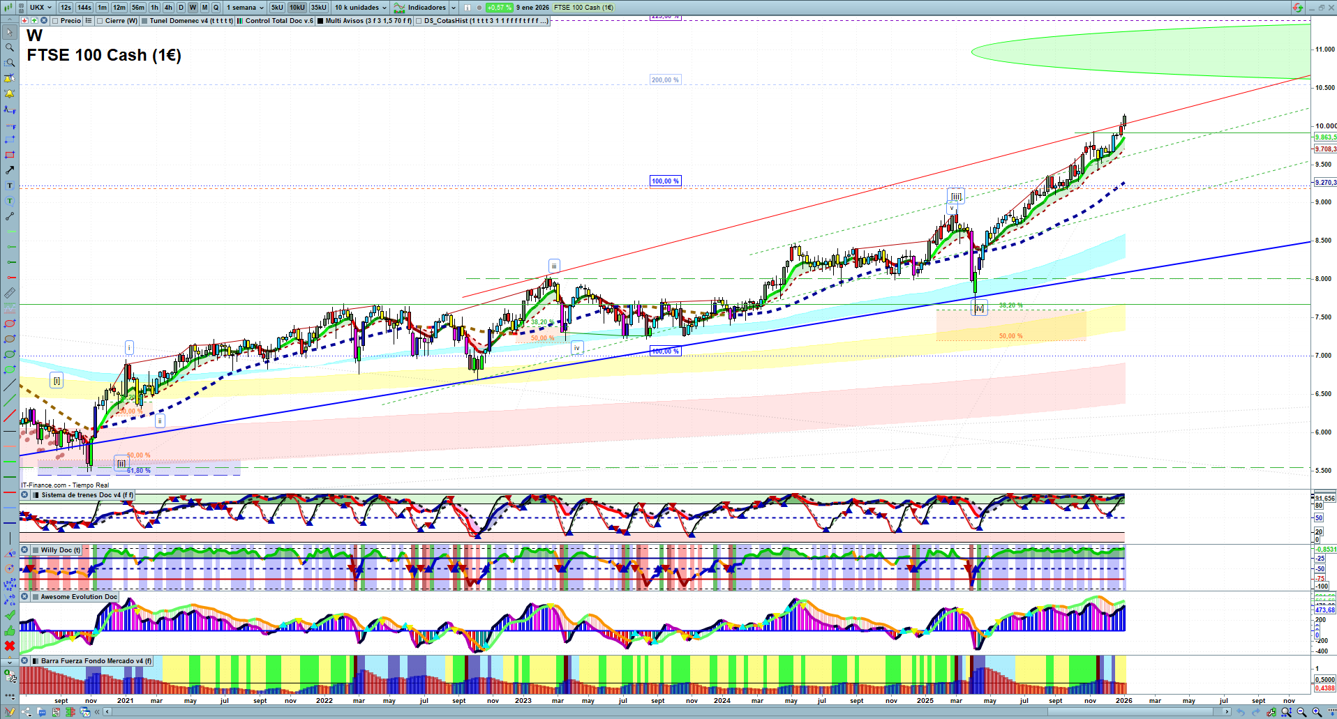This screenshot has height=719, width=1337.
Task: Toggle the Barra Fuerza Fondo Mercado checkbox
Action: (36, 661)
